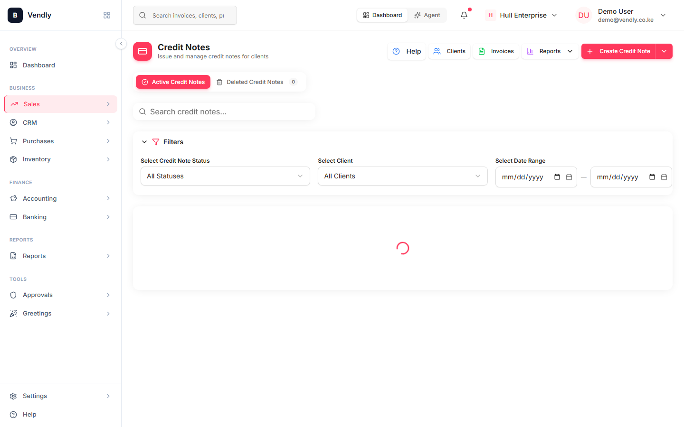
Task: Open the Approvals sidebar menu
Action: click(x=60, y=295)
